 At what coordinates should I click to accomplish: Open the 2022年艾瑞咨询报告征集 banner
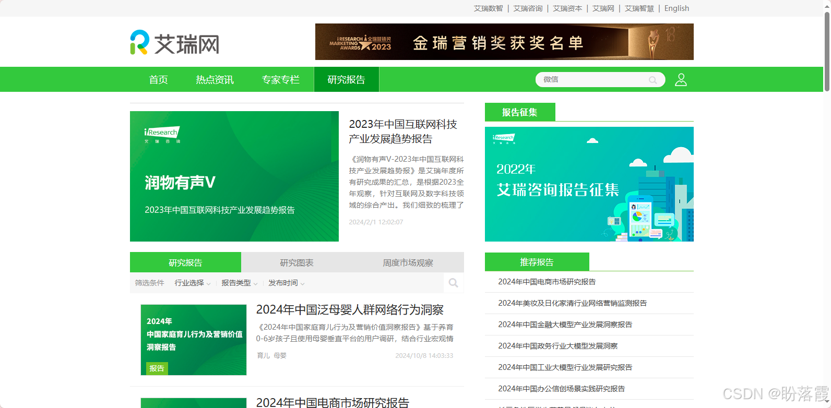coord(589,184)
